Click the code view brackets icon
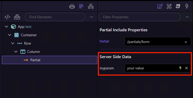193x98 pixels. [x=7, y=17]
